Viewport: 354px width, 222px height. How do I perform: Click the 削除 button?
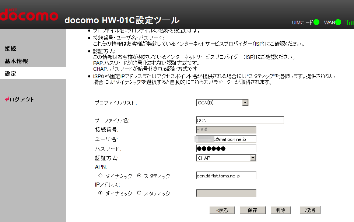(280, 210)
